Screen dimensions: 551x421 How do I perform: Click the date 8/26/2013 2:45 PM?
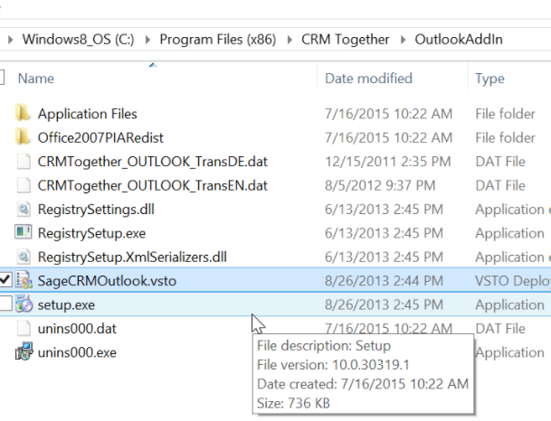384,304
